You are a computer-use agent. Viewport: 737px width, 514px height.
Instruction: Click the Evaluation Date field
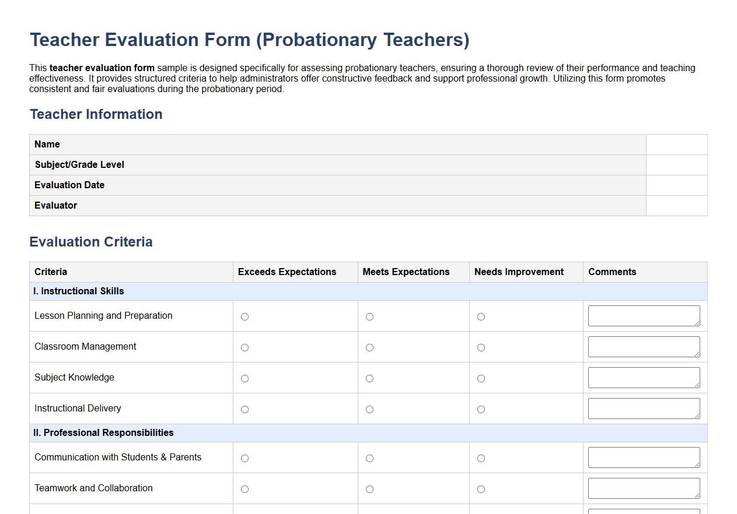676,185
